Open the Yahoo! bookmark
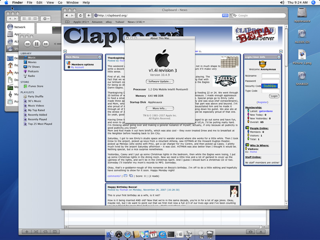 pyautogui.click(x=120, y=22)
